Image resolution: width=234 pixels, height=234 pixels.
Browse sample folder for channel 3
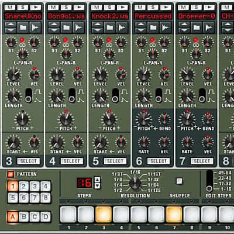tap(23, 27)
